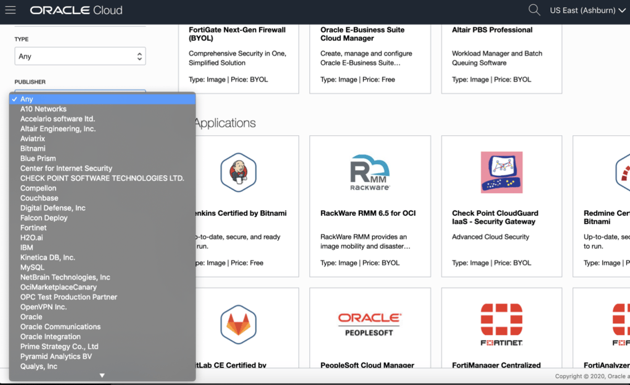Click the FortiManager Fortinet logo
The image size is (630, 385).
coord(501,324)
